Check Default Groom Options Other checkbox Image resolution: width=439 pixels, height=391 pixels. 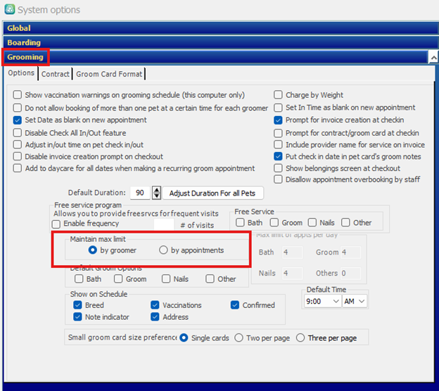coord(210,278)
